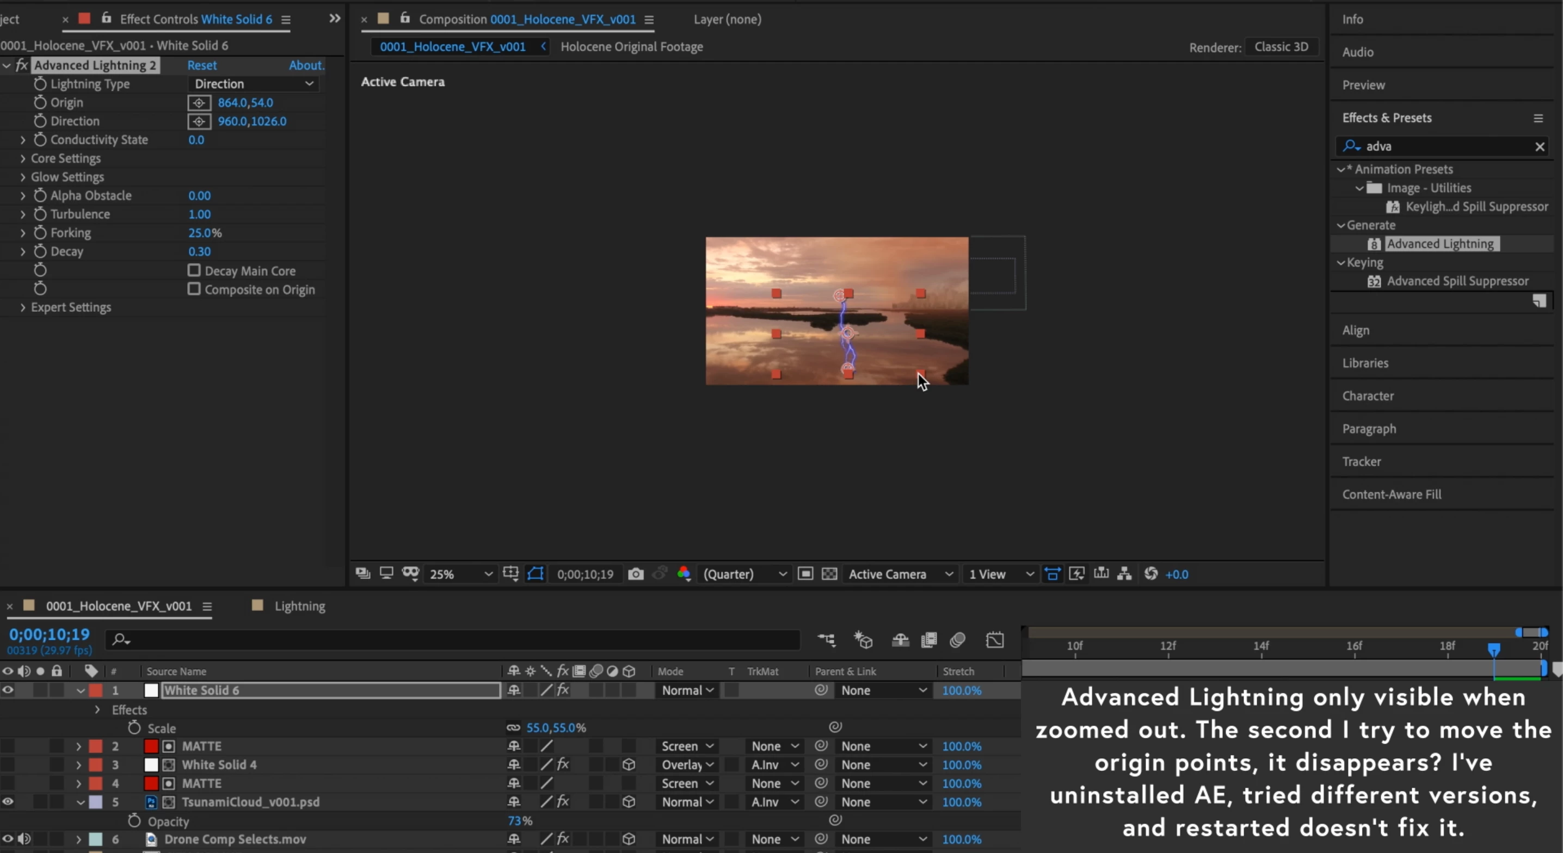Open the Lightning Type dropdown
Viewport: 1563px width, 853px height.
[x=254, y=84]
